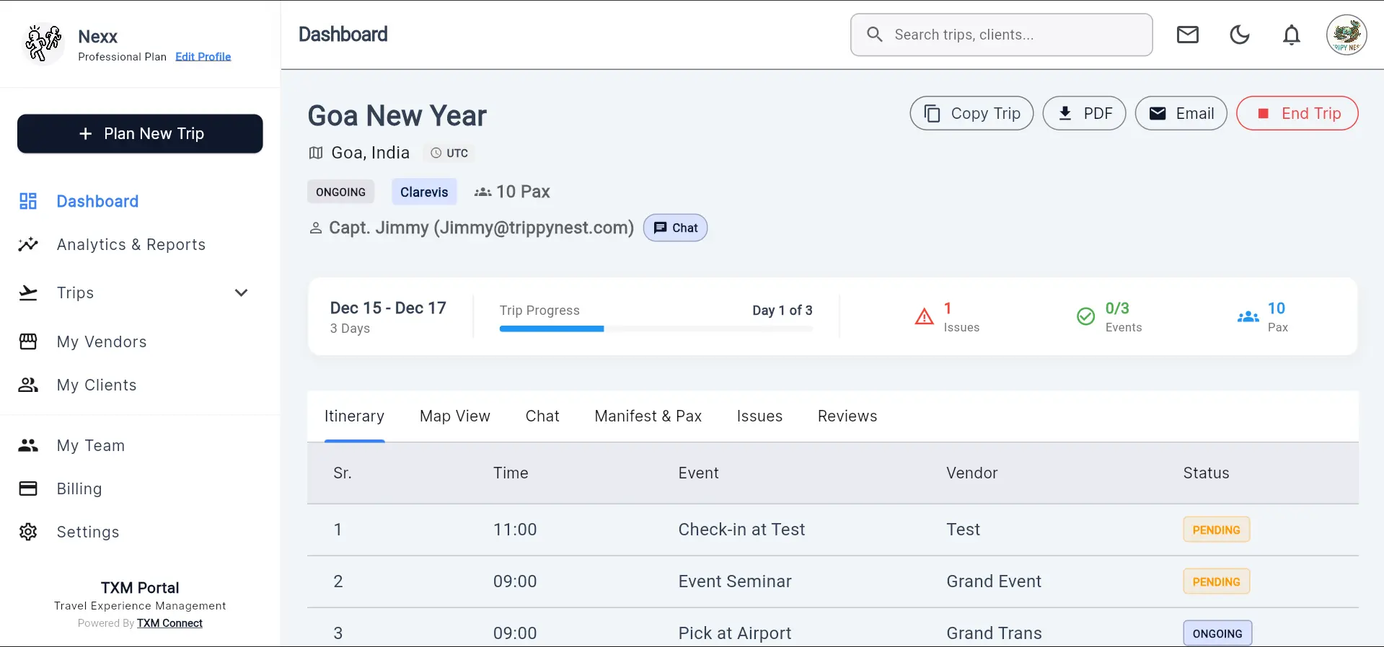Viewport: 1384px width, 647px height.
Task: Open Chat with Capt. Jimmy
Action: (x=675, y=228)
